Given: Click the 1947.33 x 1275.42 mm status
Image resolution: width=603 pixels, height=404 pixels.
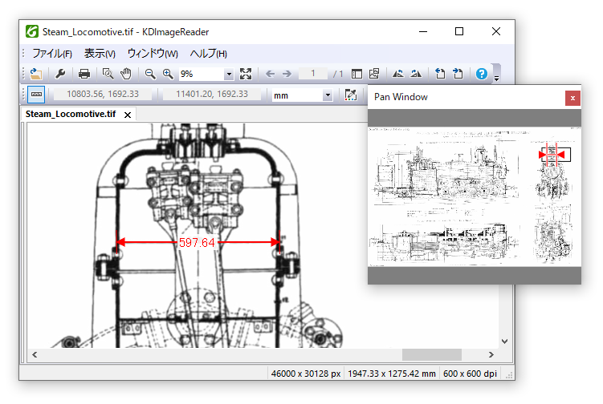Looking at the screenshot, I should click(392, 374).
